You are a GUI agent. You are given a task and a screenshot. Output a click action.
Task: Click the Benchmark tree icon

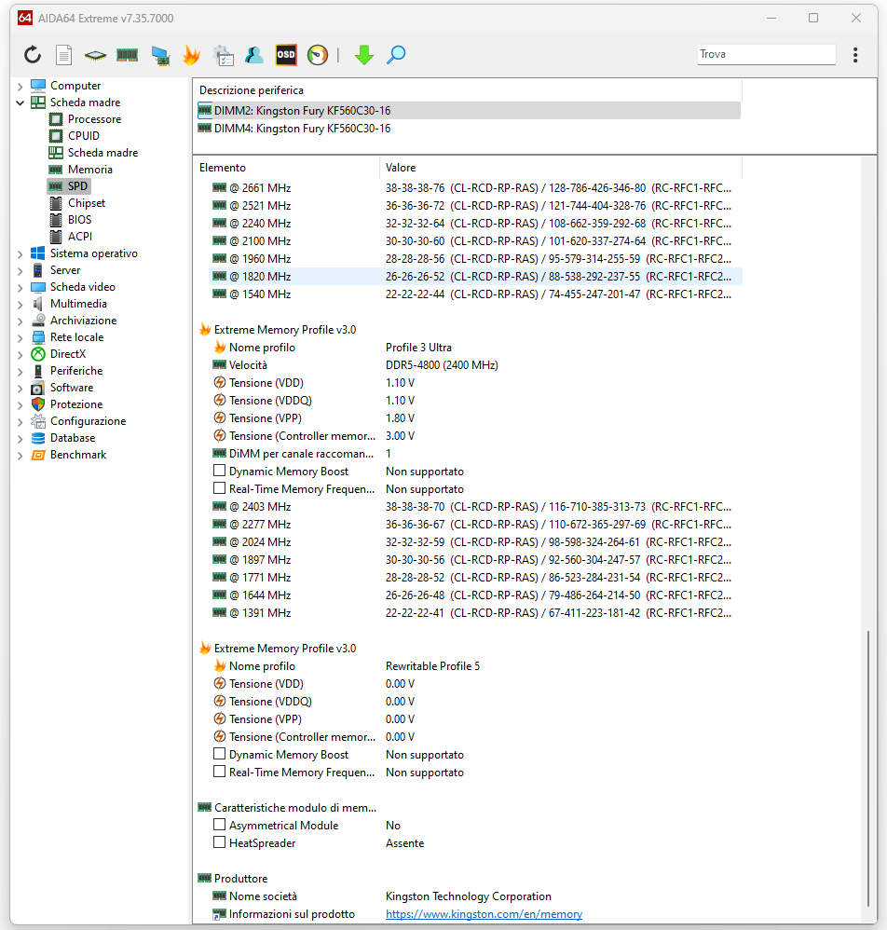coord(38,455)
